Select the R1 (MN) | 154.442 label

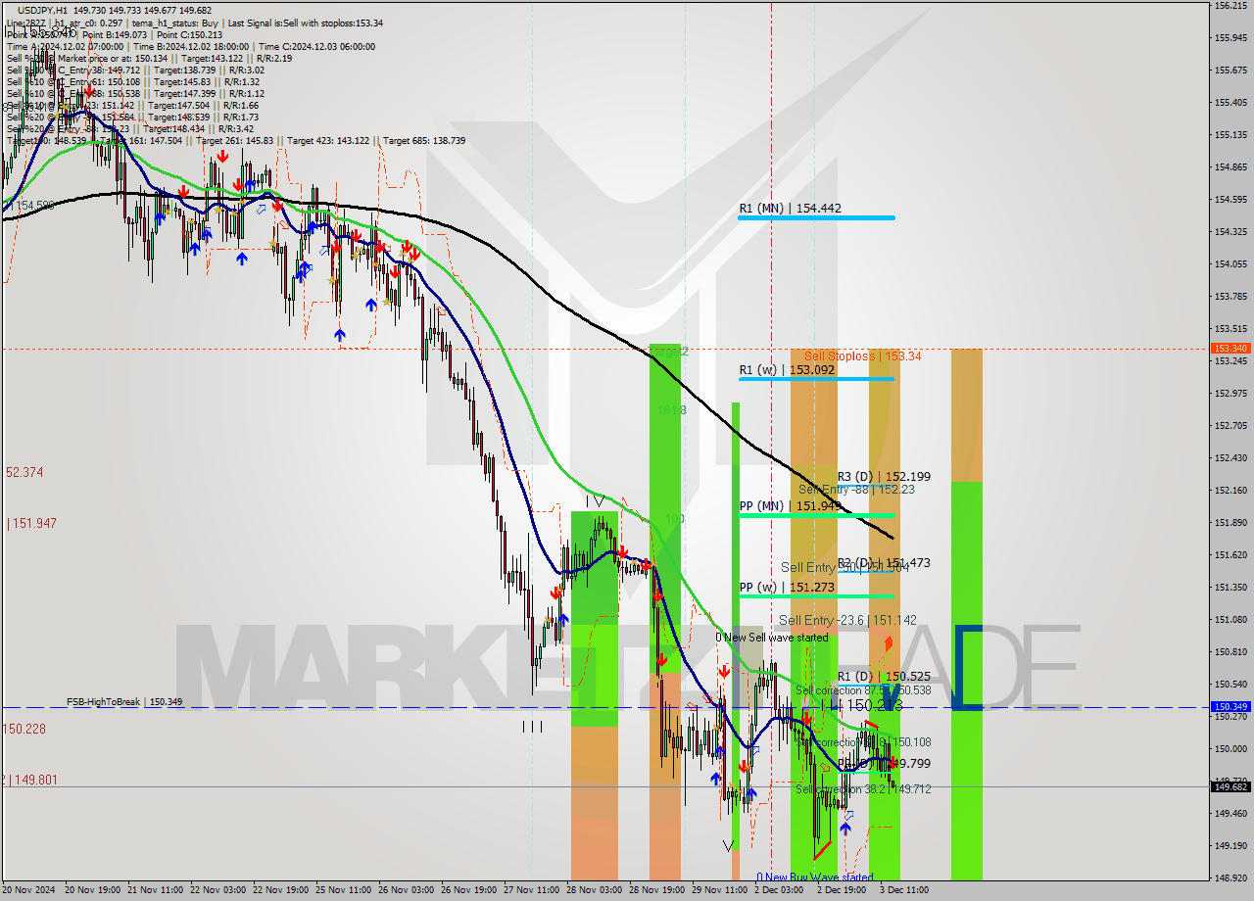790,209
